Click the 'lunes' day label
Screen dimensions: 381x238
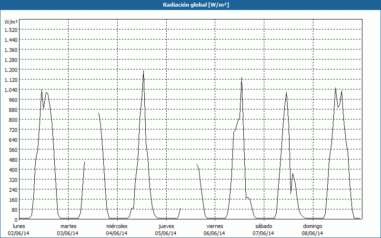pyautogui.click(x=19, y=226)
